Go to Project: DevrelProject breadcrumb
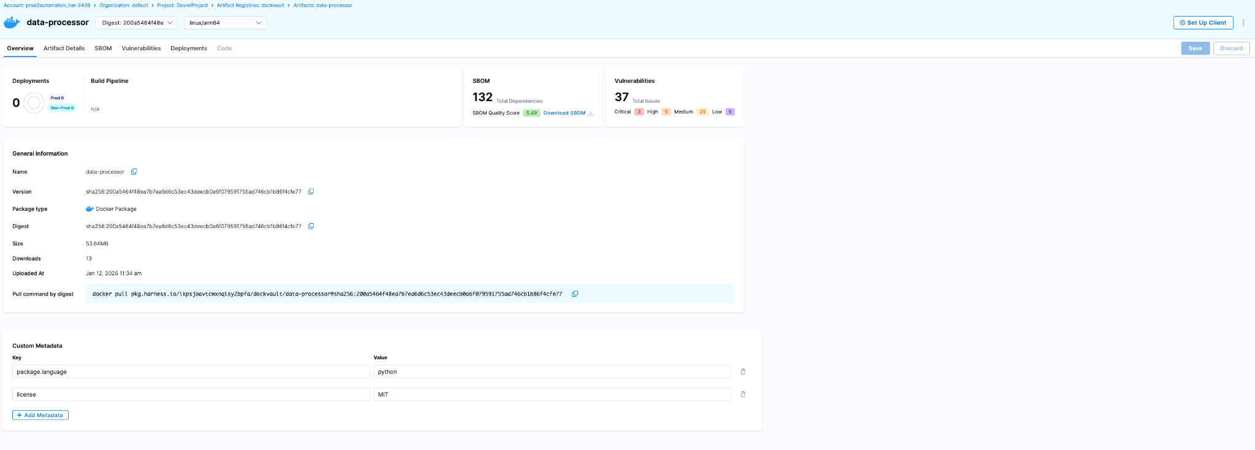 point(183,6)
